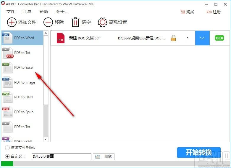
Task: Click the 浏览 browse button
Action: pyautogui.click(x=104, y=157)
